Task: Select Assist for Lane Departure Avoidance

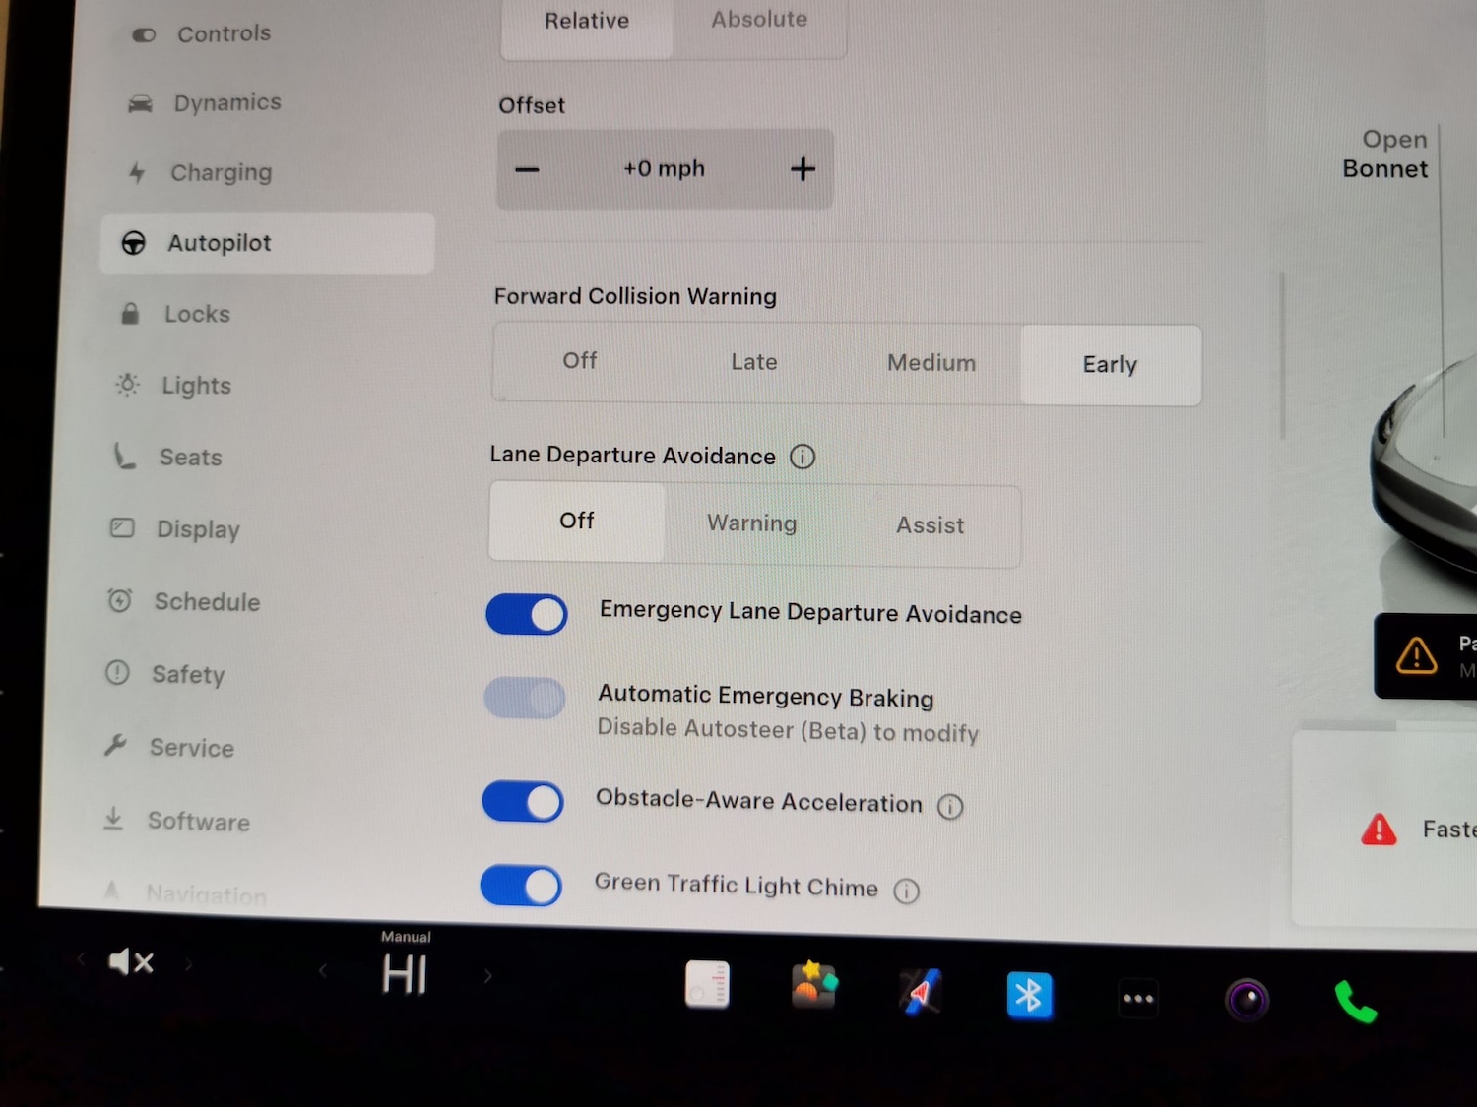Action: click(x=930, y=525)
